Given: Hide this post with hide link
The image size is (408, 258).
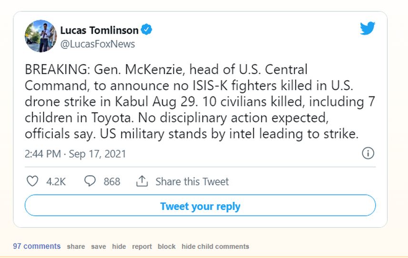Looking at the screenshot, I should tap(119, 246).
